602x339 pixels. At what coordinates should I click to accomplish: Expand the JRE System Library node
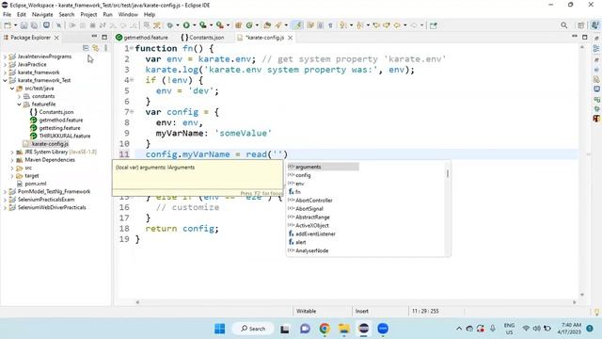(12, 152)
